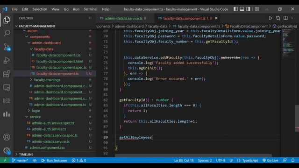Screen dimensions: 299x168
Task: Open the Edit menu
Action: 25,9
